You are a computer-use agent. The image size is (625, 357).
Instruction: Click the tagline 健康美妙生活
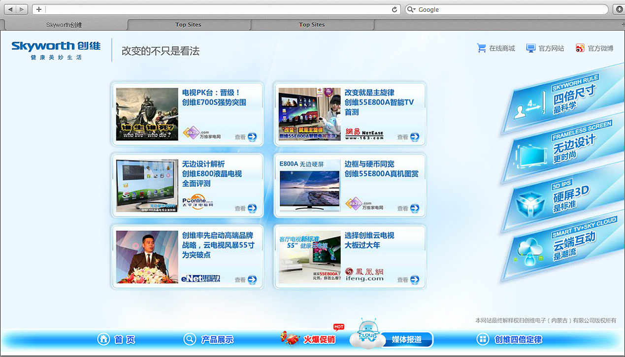[x=56, y=58]
